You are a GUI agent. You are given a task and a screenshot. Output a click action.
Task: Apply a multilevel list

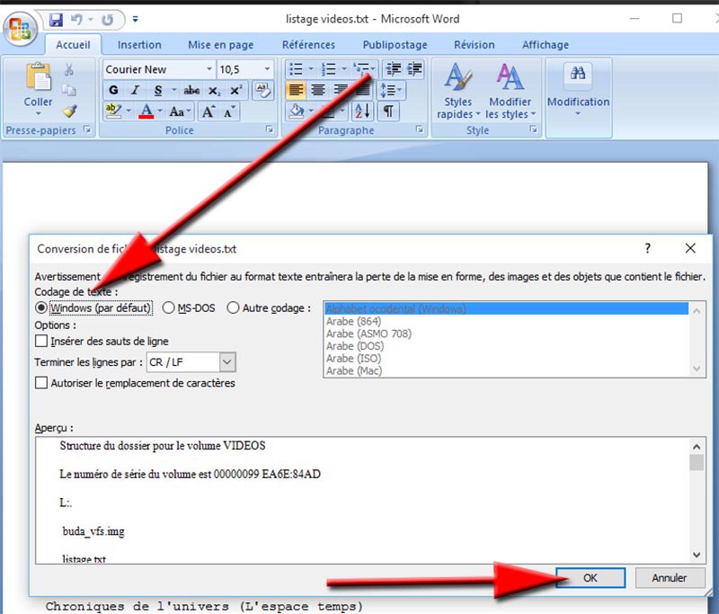[361, 69]
